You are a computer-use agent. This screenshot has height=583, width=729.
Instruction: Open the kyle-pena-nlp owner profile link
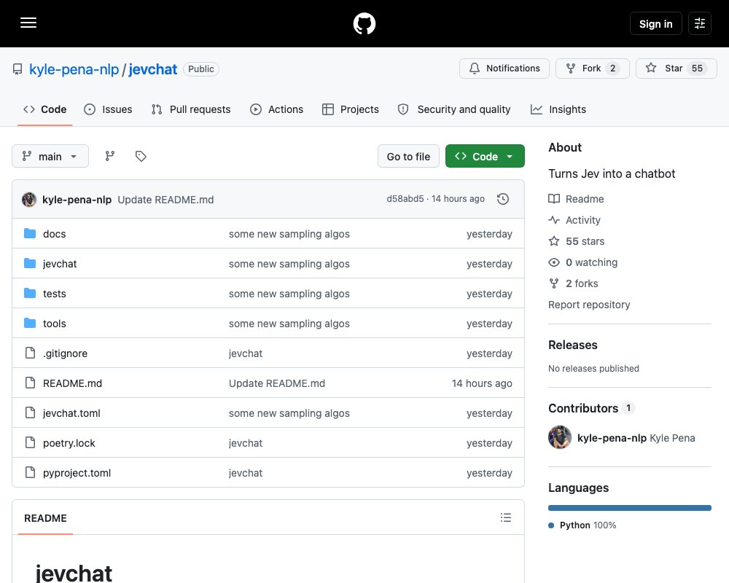74,69
